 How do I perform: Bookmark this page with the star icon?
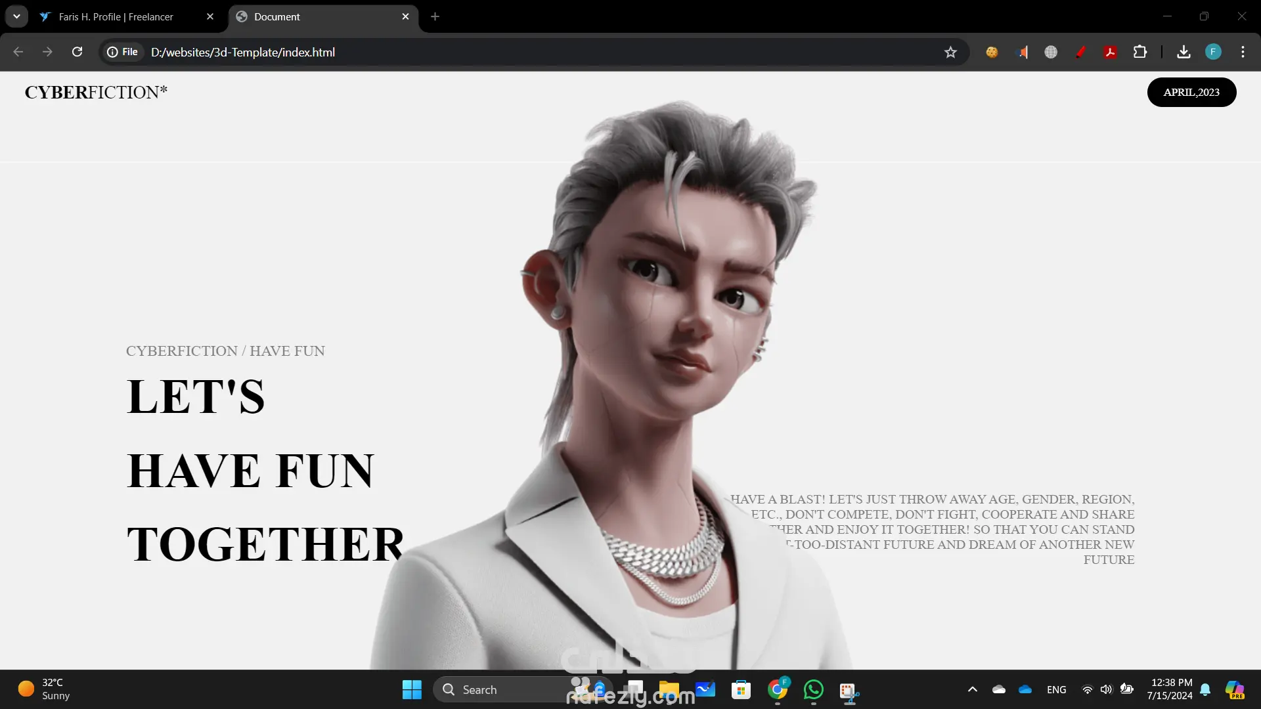tap(950, 53)
